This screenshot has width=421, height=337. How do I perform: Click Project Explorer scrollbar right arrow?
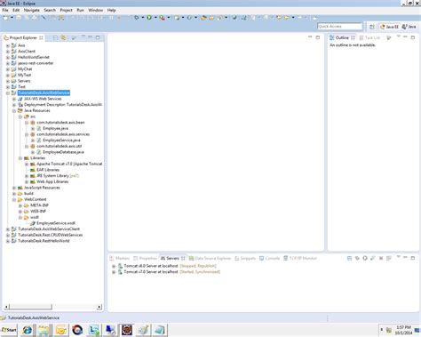(x=99, y=307)
